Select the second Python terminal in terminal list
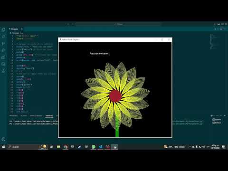The image size is (228, 171). [217, 123]
